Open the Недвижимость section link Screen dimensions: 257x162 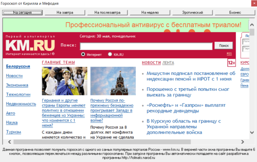[21, 104]
